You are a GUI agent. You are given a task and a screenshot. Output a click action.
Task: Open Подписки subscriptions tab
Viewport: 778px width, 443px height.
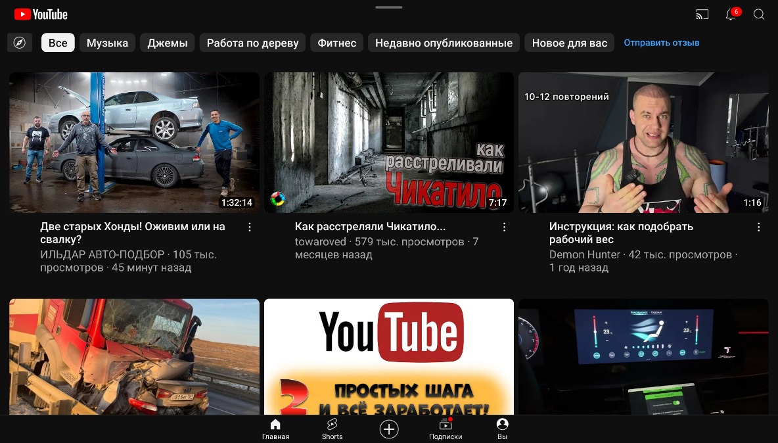pos(446,429)
